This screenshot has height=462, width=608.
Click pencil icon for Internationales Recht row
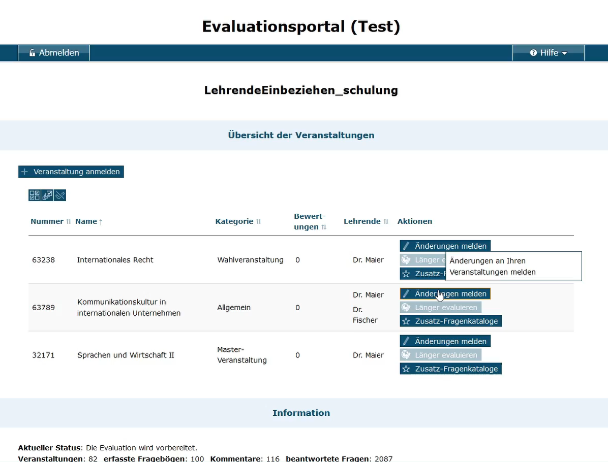pos(406,246)
